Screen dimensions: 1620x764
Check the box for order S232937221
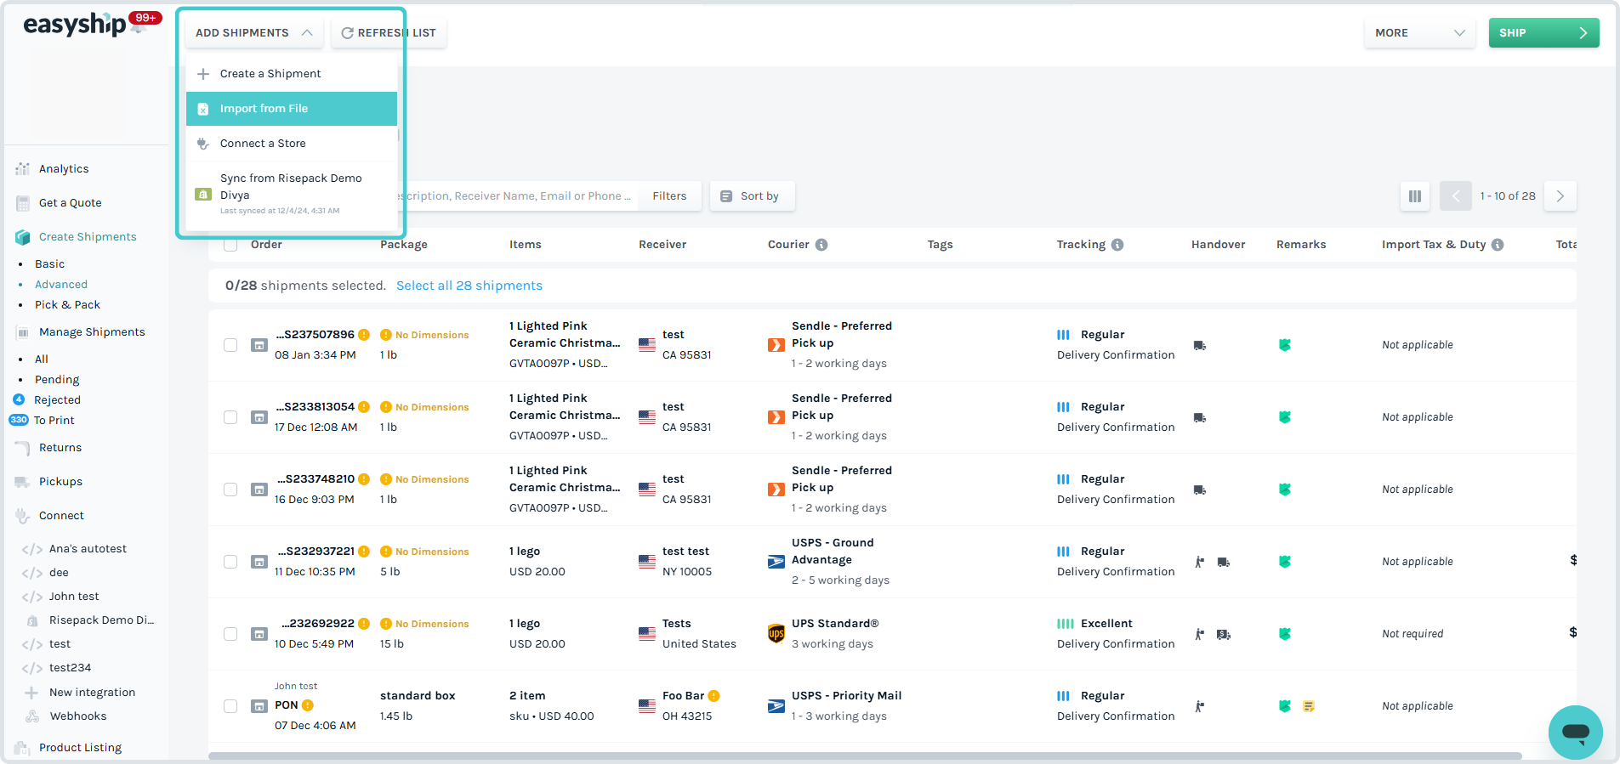point(230,562)
